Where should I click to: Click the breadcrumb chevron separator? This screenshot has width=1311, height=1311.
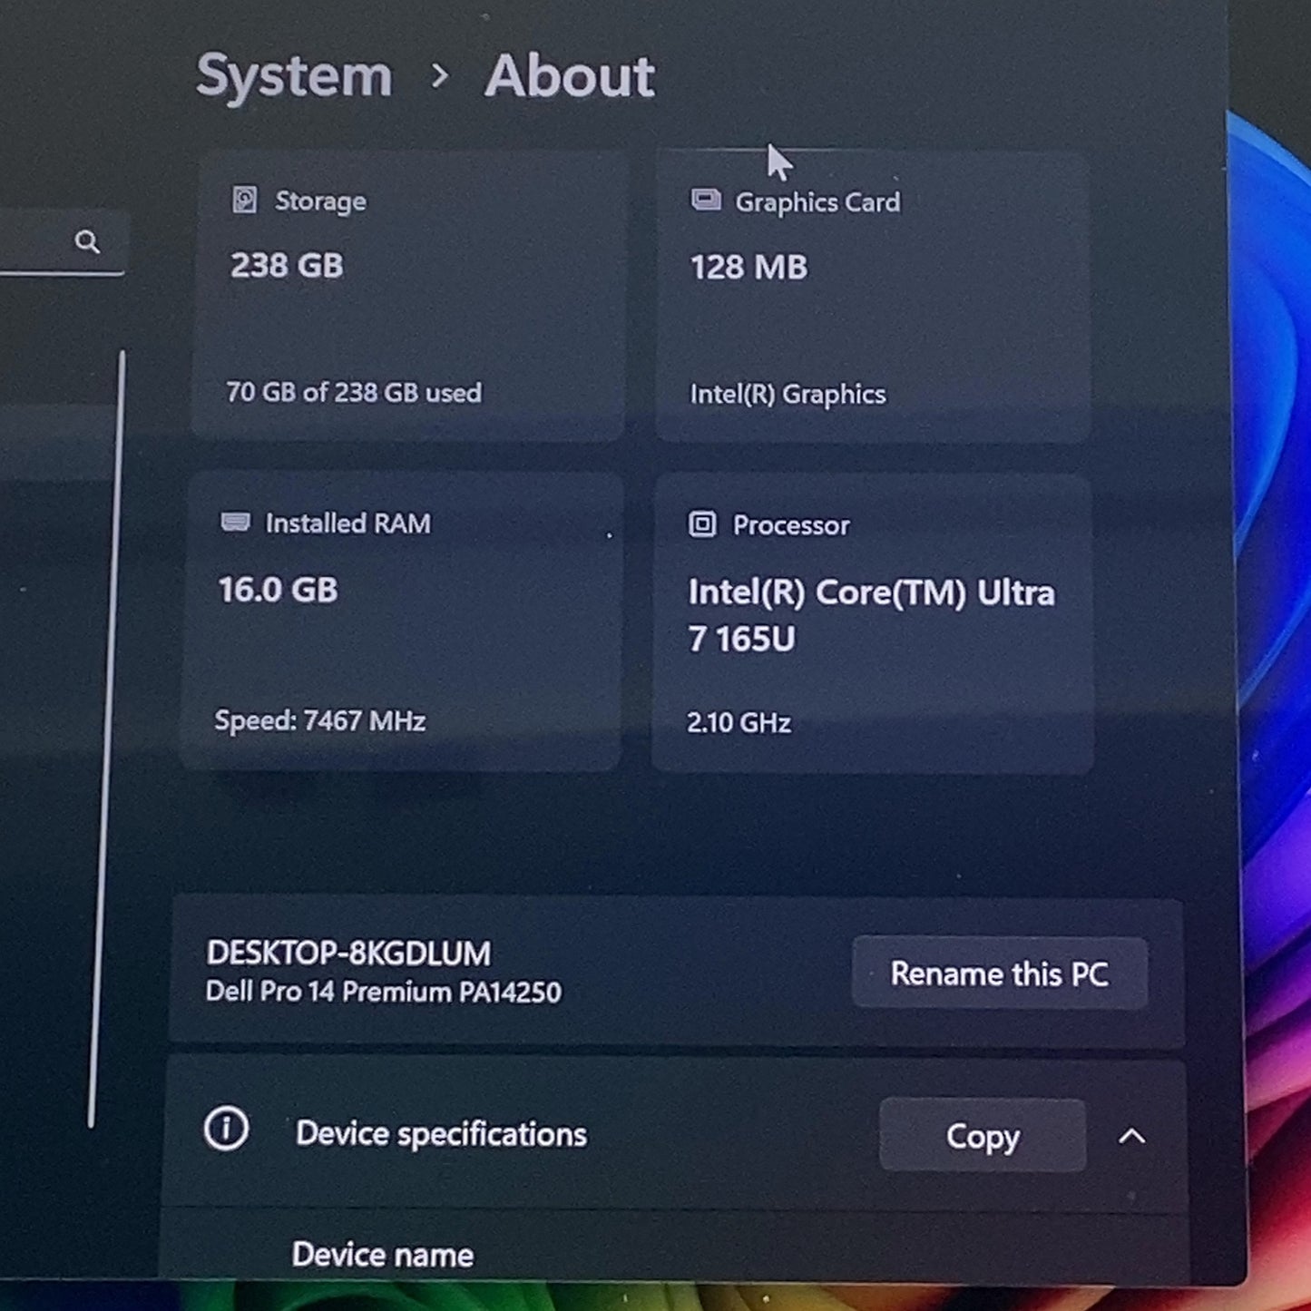[x=440, y=76]
